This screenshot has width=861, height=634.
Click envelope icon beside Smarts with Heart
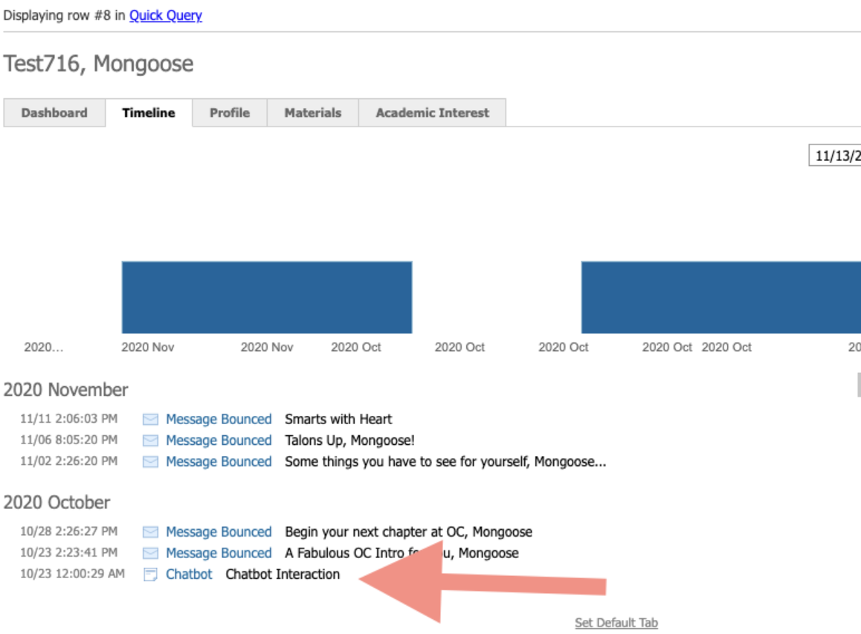pyautogui.click(x=150, y=420)
